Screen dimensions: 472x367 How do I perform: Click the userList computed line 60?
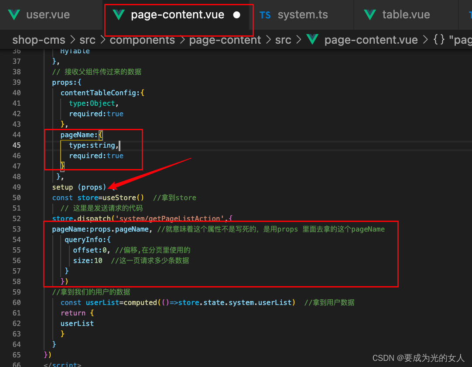tap(178, 302)
